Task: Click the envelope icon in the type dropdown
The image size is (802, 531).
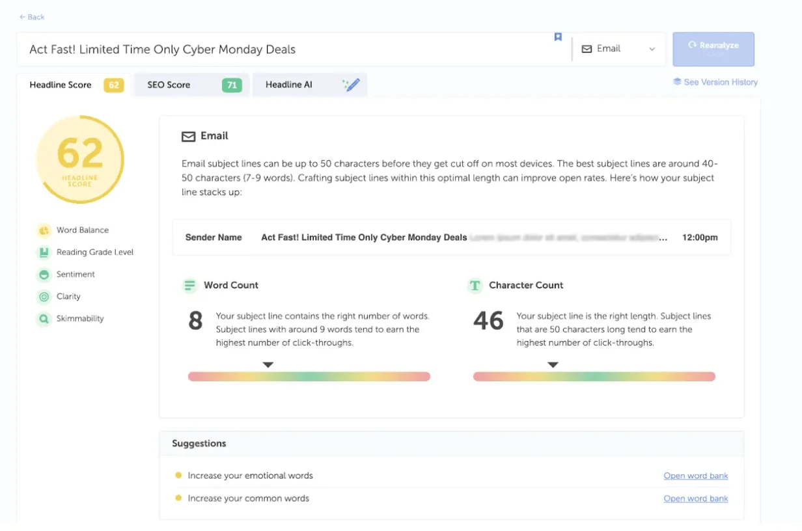Action: point(587,49)
